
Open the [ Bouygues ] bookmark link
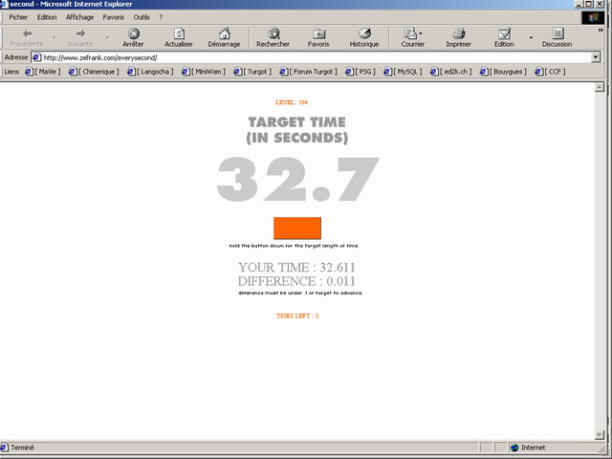pos(506,72)
